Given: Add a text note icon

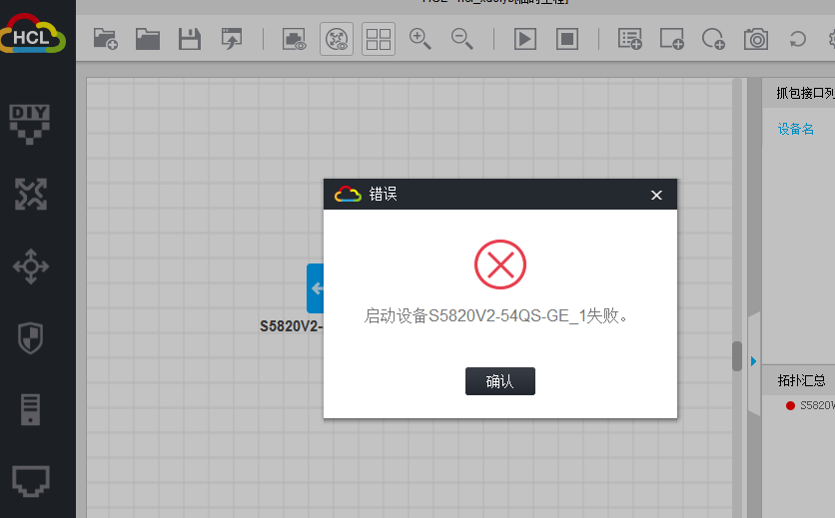Looking at the screenshot, I should pyautogui.click(x=629, y=39).
